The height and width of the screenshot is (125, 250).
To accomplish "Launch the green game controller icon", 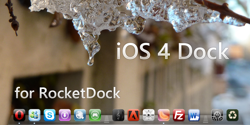I will pyautogui.click(x=95, y=115).
